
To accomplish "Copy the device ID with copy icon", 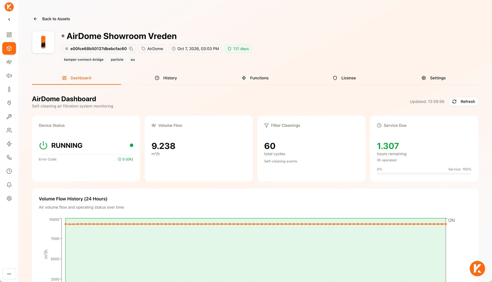I will [x=131, y=49].
